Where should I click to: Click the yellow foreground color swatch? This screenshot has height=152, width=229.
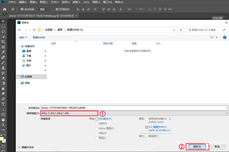pos(2,139)
